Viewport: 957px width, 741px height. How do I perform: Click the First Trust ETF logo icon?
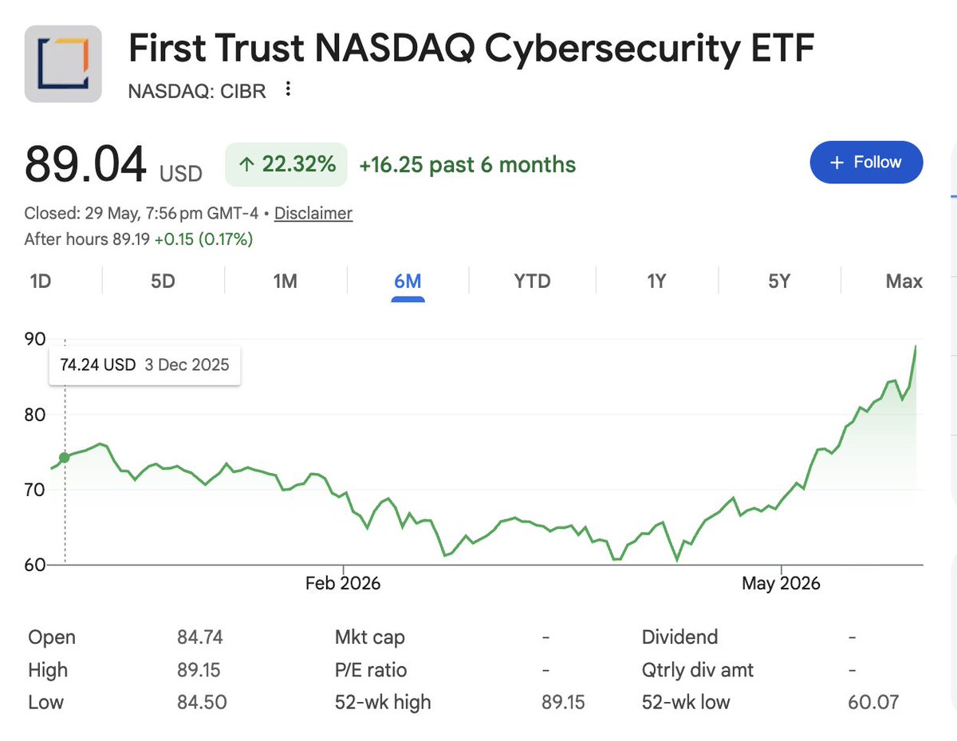click(x=63, y=64)
